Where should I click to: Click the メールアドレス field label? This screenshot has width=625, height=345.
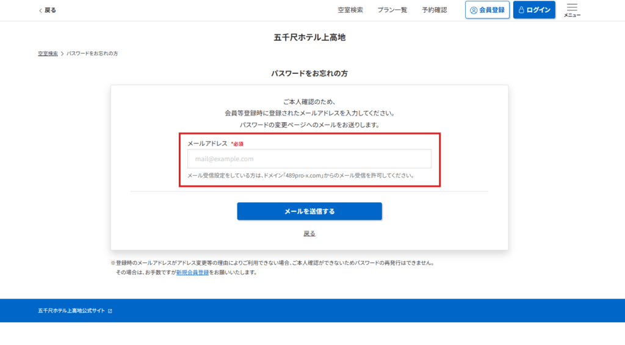tap(208, 143)
